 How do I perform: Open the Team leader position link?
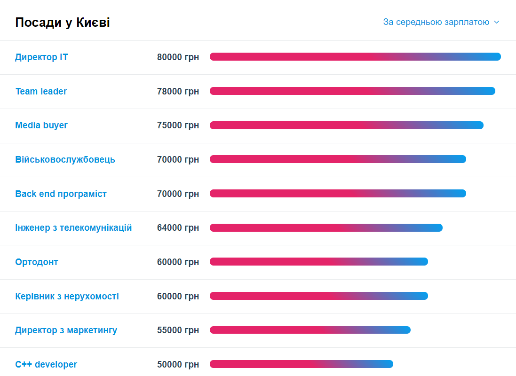coord(41,91)
